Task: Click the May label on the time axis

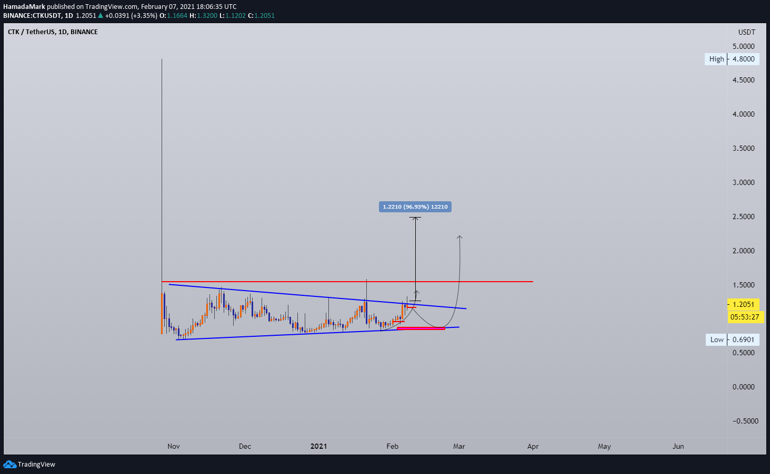Action: click(x=604, y=446)
